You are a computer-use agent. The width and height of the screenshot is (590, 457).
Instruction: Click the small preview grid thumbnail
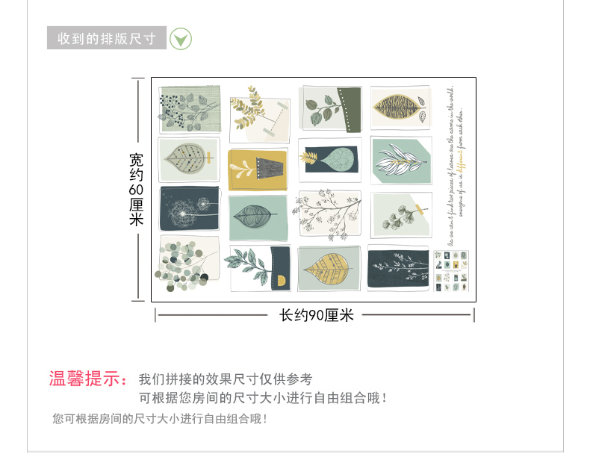(451, 271)
